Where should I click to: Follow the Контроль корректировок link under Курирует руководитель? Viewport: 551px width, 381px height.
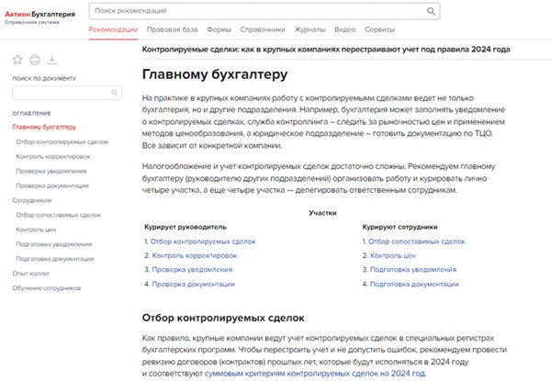pos(192,255)
